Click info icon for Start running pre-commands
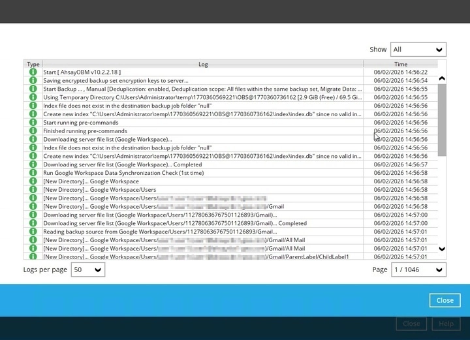The width and height of the screenshot is (470, 340). (33, 122)
